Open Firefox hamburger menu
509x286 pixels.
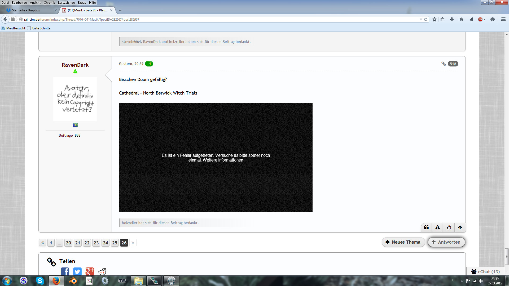(x=503, y=19)
